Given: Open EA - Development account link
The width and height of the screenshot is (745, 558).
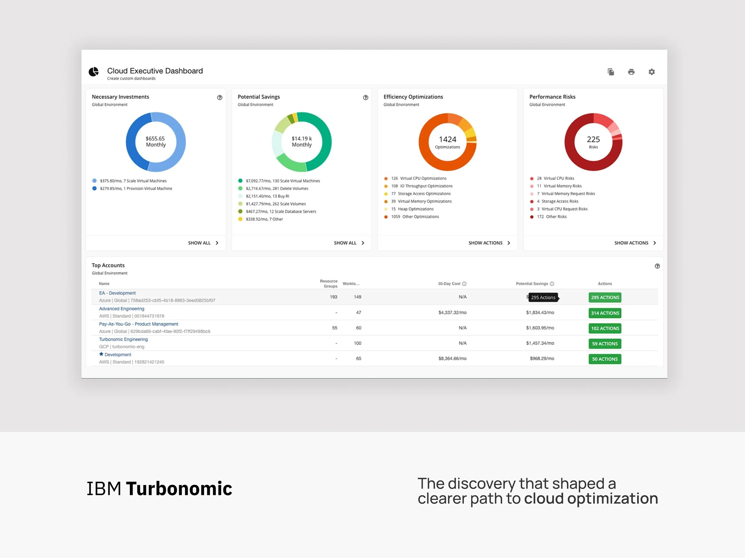Looking at the screenshot, I should point(117,293).
